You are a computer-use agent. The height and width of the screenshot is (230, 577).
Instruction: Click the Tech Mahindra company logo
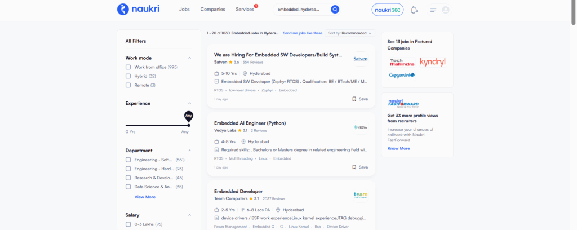401,61
